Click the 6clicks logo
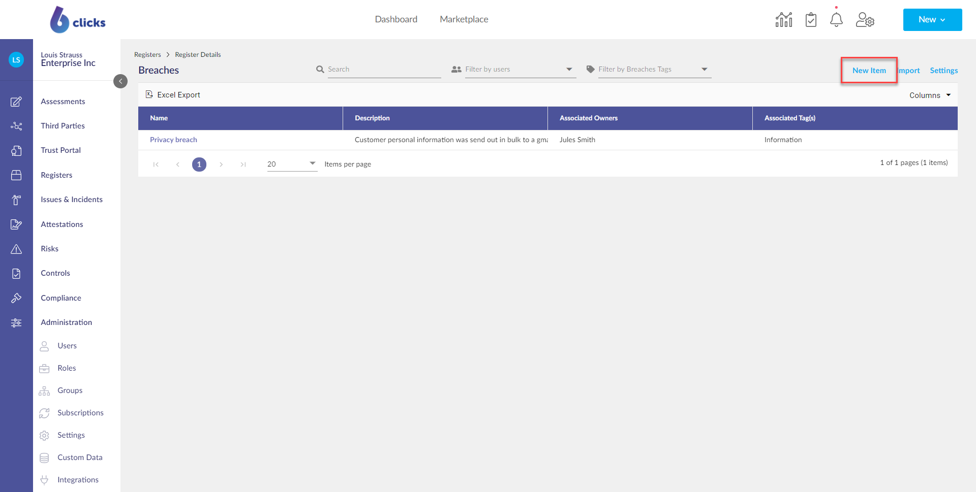 tap(78, 20)
